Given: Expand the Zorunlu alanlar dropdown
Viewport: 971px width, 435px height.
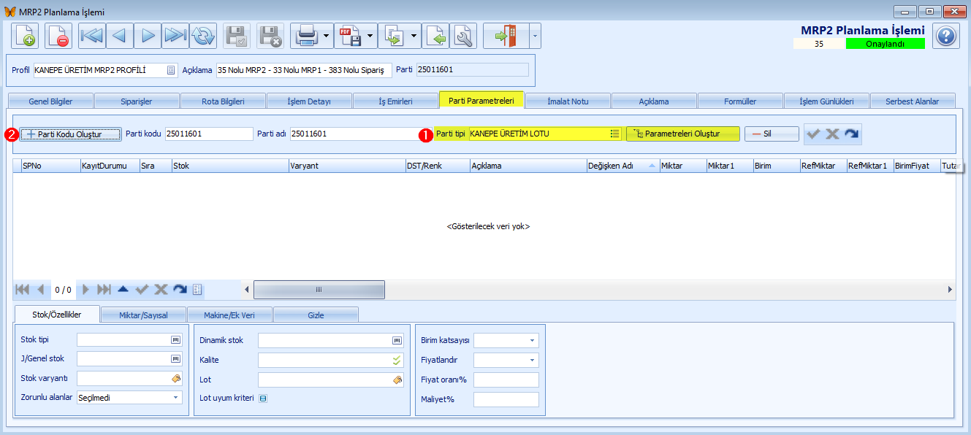Looking at the screenshot, I should click(176, 398).
